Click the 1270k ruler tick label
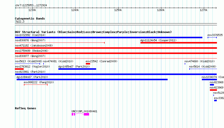 (x=204, y=10)
